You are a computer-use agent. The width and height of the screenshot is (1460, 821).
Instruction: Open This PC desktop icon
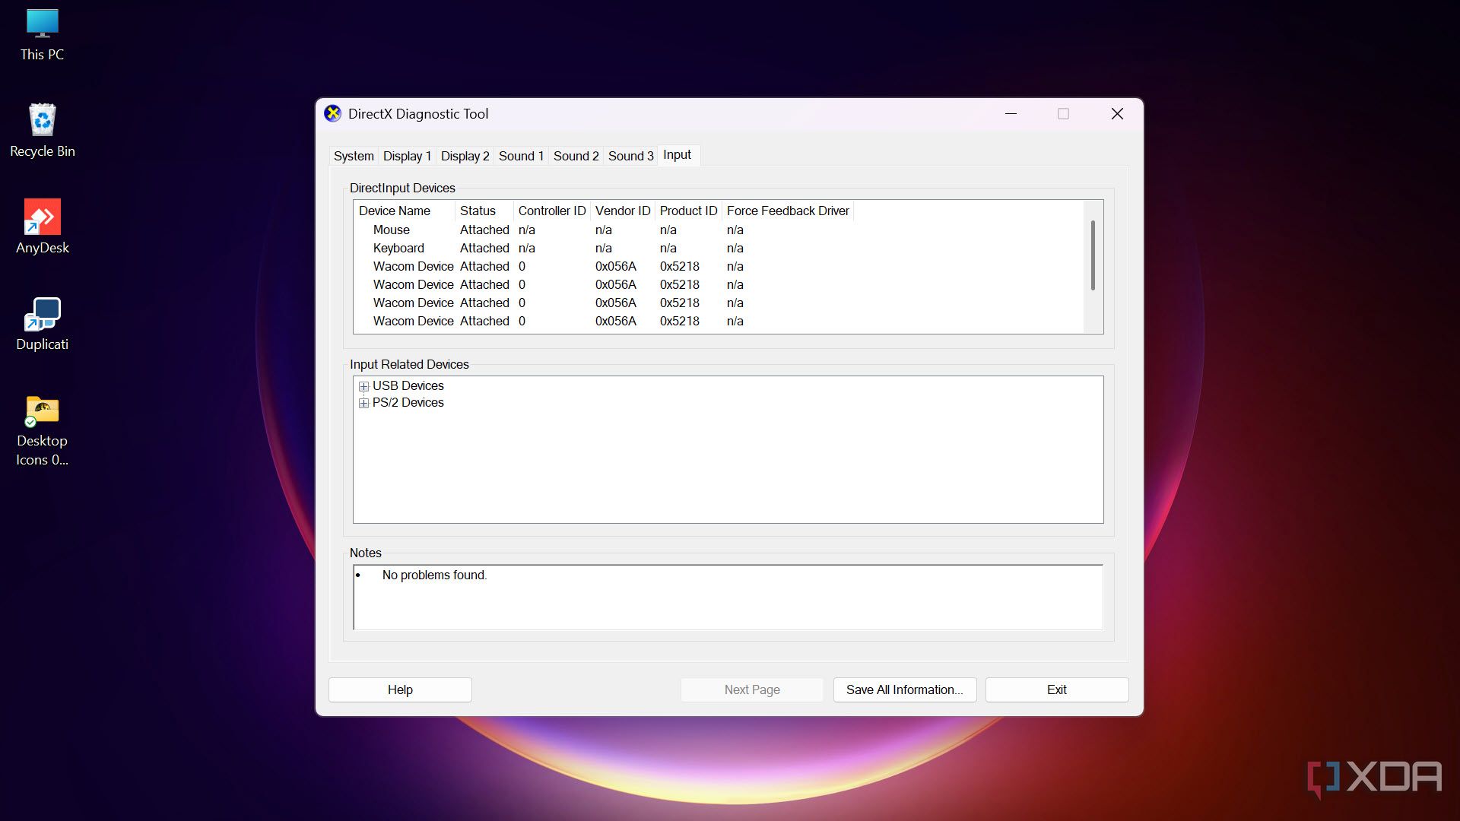(x=42, y=35)
